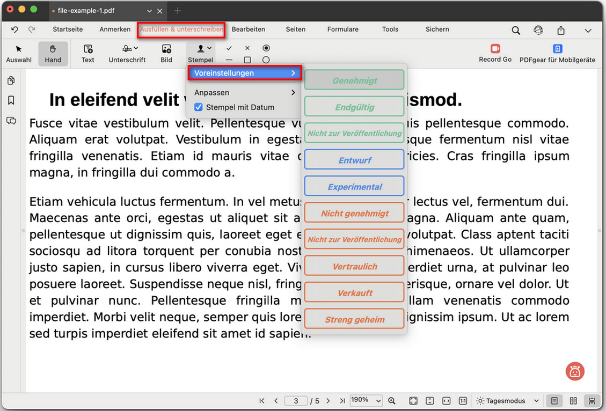The image size is (606, 411).
Task: Open the zoom level 190% dropdown
Action: [366, 400]
